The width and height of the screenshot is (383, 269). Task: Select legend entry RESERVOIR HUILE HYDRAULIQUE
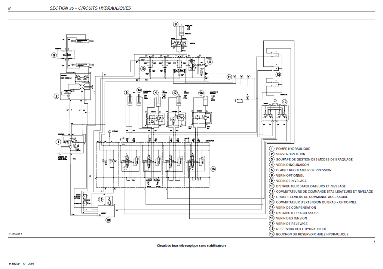(x=301, y=229)
